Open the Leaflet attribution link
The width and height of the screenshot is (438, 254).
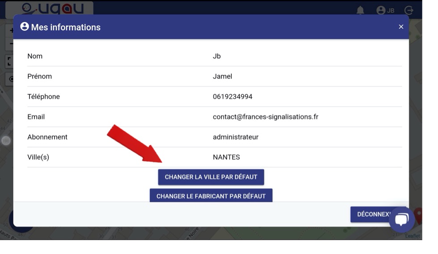(x=412, y=236)
